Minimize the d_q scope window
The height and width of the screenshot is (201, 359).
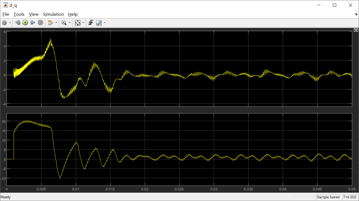319,5
